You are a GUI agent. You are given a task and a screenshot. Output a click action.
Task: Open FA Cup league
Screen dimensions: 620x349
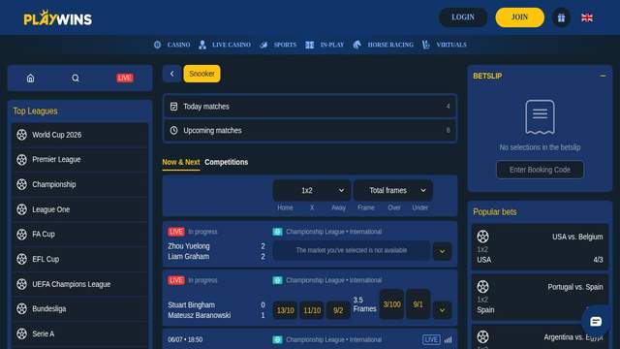(x=79, y=235)
